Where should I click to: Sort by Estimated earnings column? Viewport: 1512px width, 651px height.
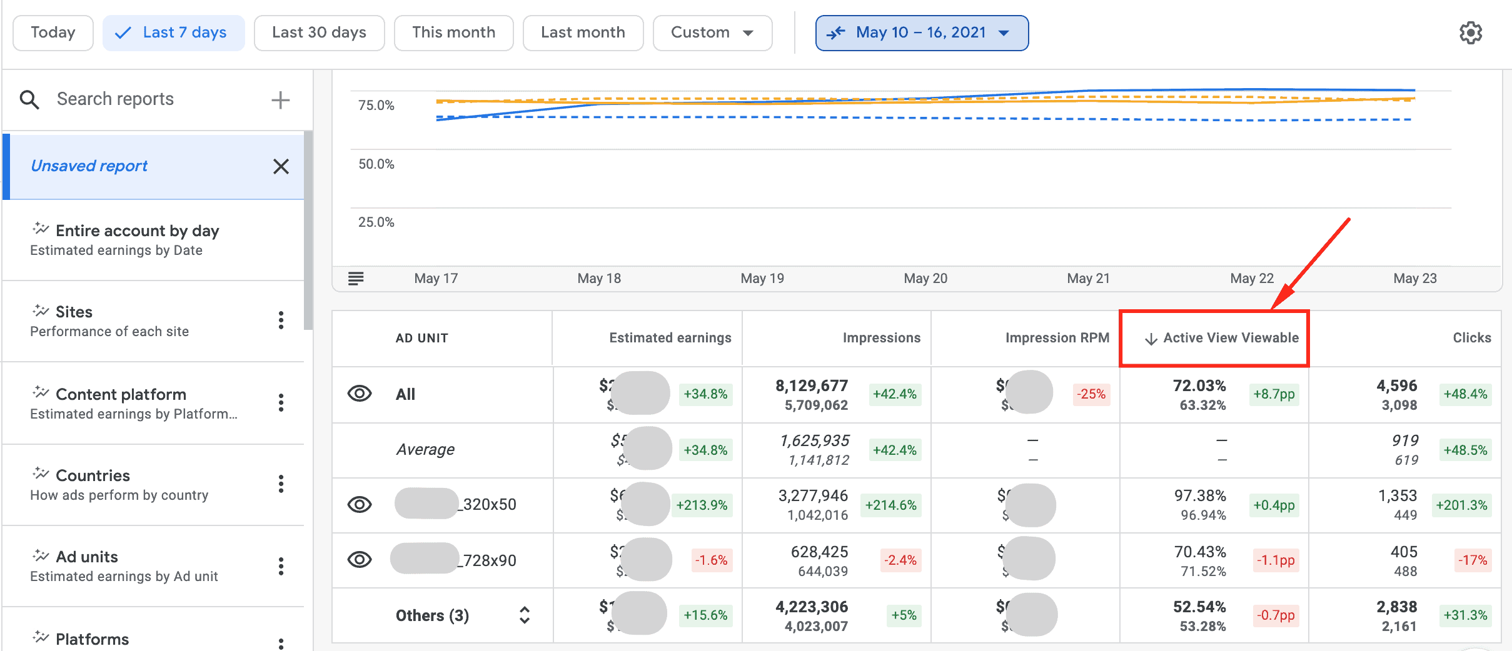pos(670,338)
